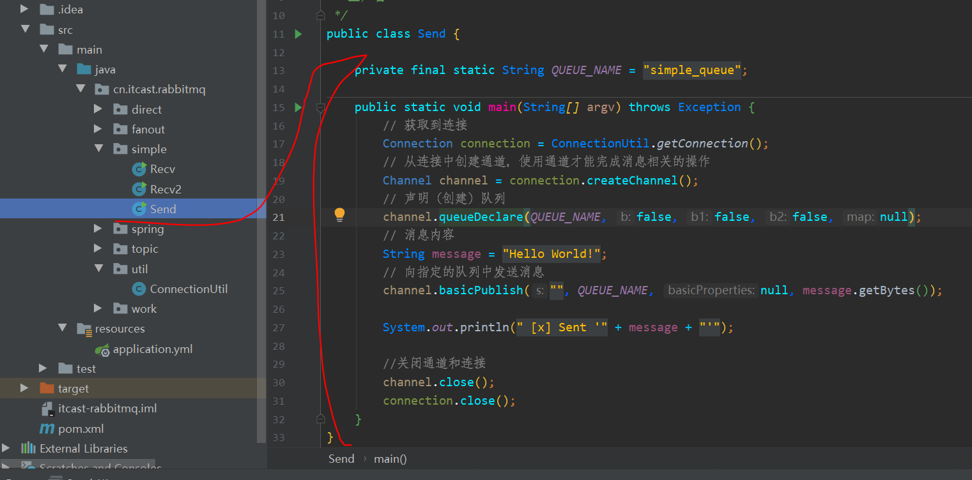Viewport: 972px width, 480px height.
Task: Expand the fanout package
Action: pyautogui.click(x=98, y=129)
